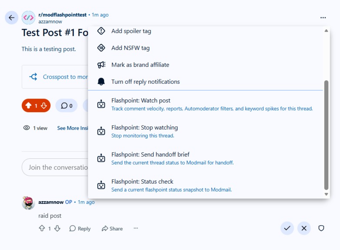Remove the comment with the X button
Image resolution: width=340 pixels, height=250 pixels.
pos(304,228)
